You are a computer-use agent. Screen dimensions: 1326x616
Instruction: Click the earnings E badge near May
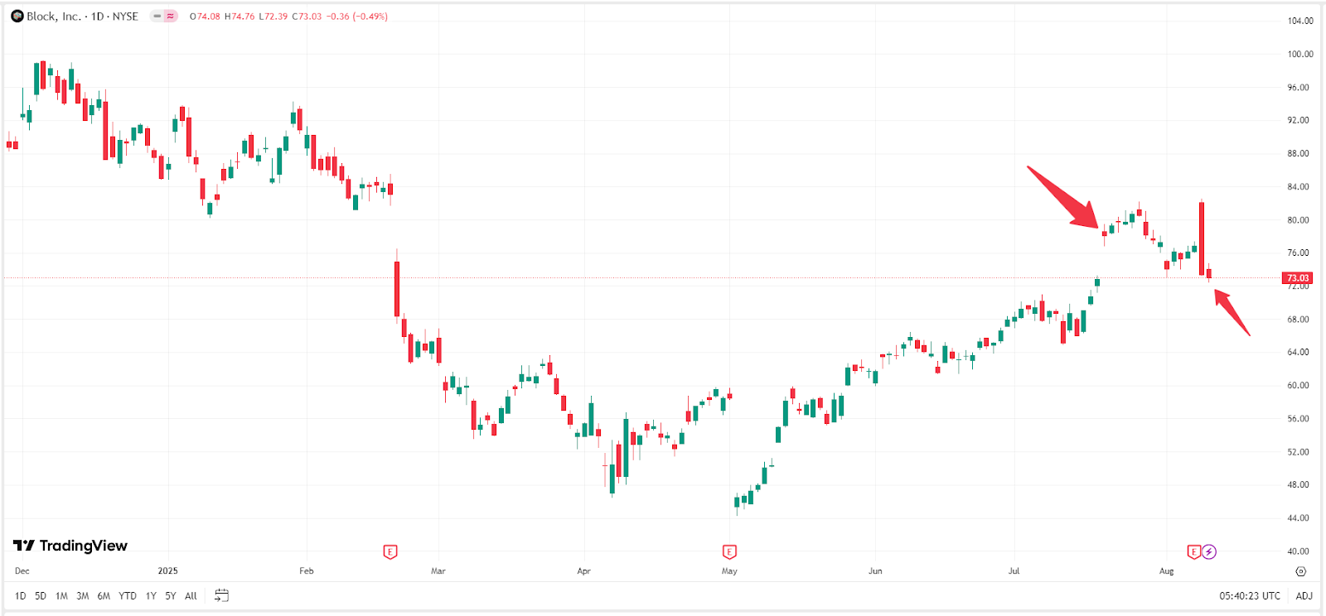pyautogui.click(x=728, y=551)
